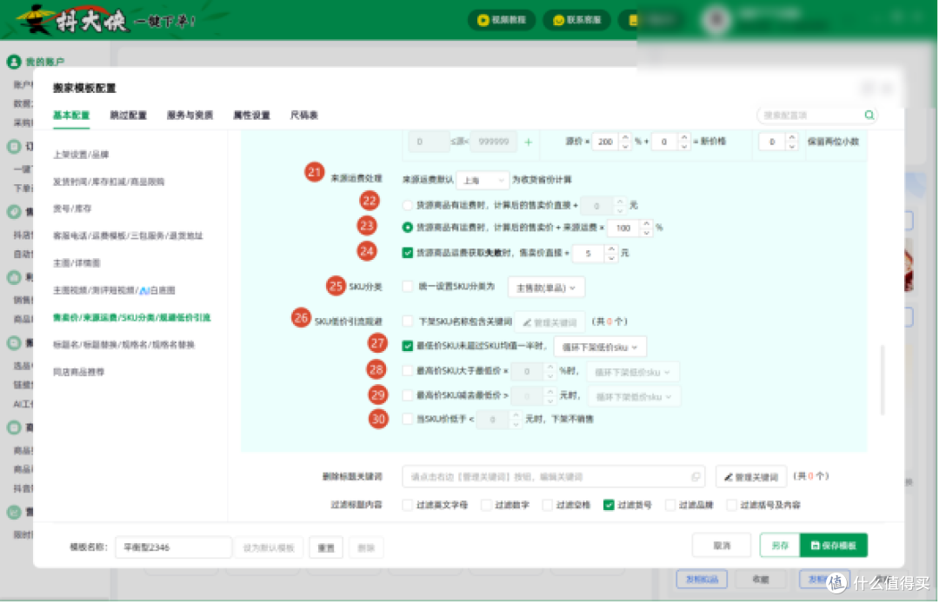
Task: Decrease the 源价 percentage 200 stepper
Action: tap(624, 147)
